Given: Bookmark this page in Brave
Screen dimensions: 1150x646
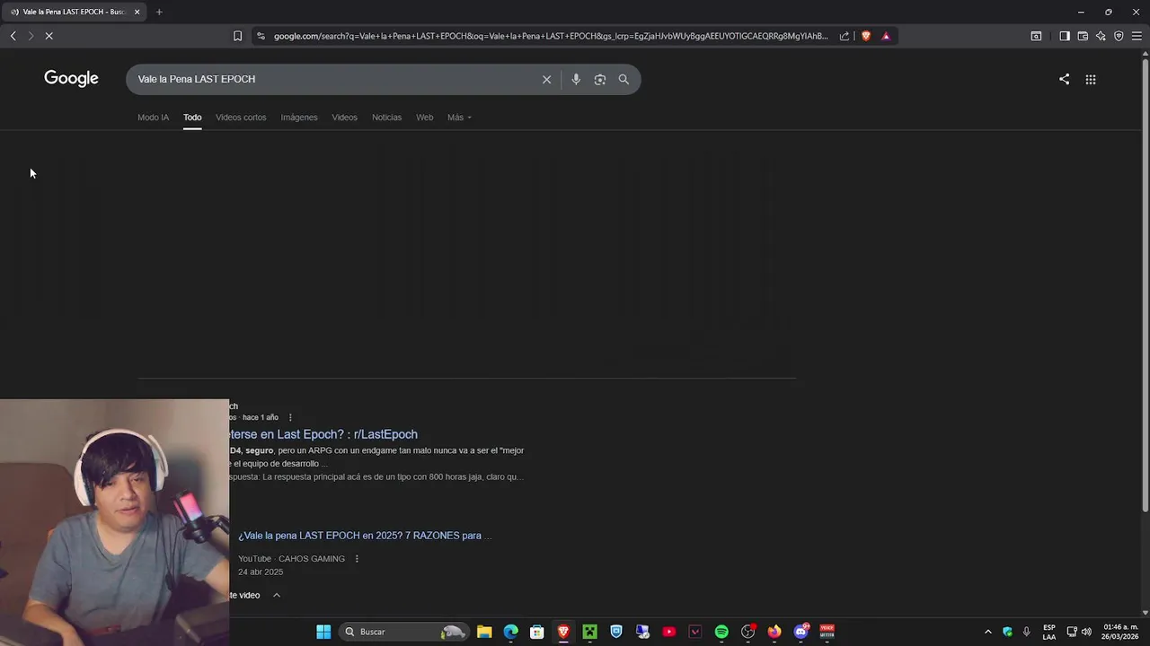Looking at the screenshot, I should coord(237,36).
